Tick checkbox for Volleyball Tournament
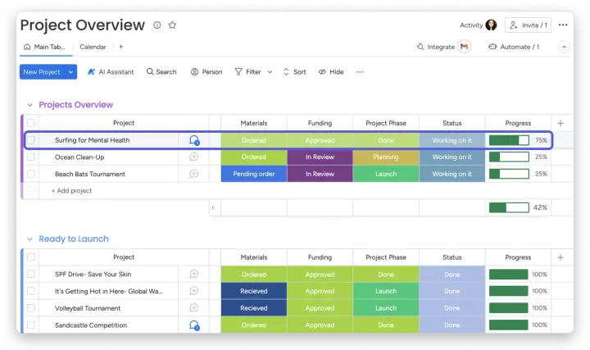 pyautogui.click(x=31, y=308)
